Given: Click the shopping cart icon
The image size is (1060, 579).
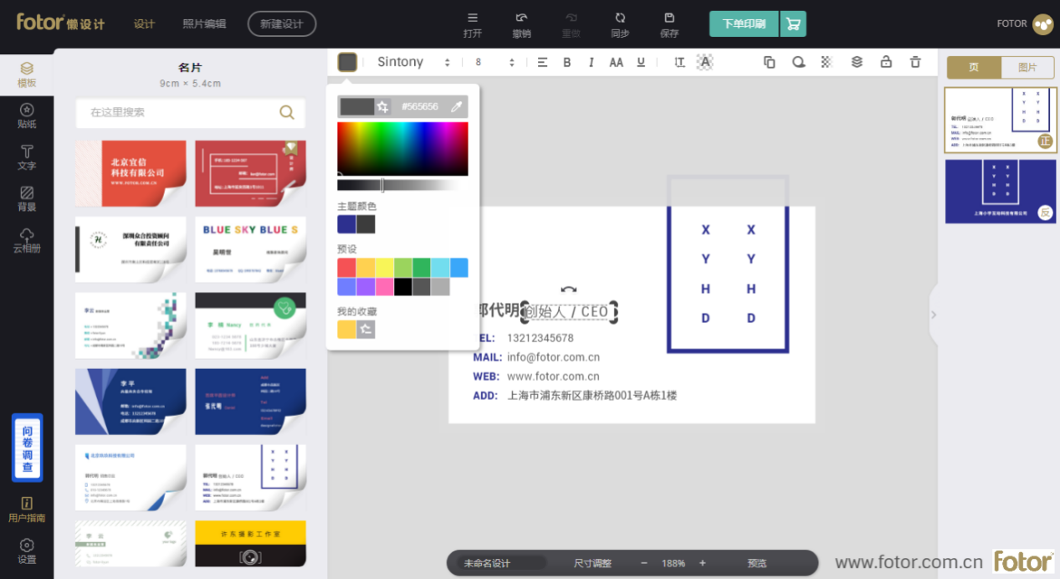Looking at the screenshot, I should 793,24.
